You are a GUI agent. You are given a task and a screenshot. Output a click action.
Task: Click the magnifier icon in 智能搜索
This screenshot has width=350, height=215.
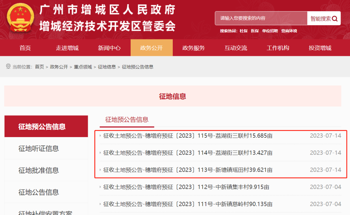[335, 18]
